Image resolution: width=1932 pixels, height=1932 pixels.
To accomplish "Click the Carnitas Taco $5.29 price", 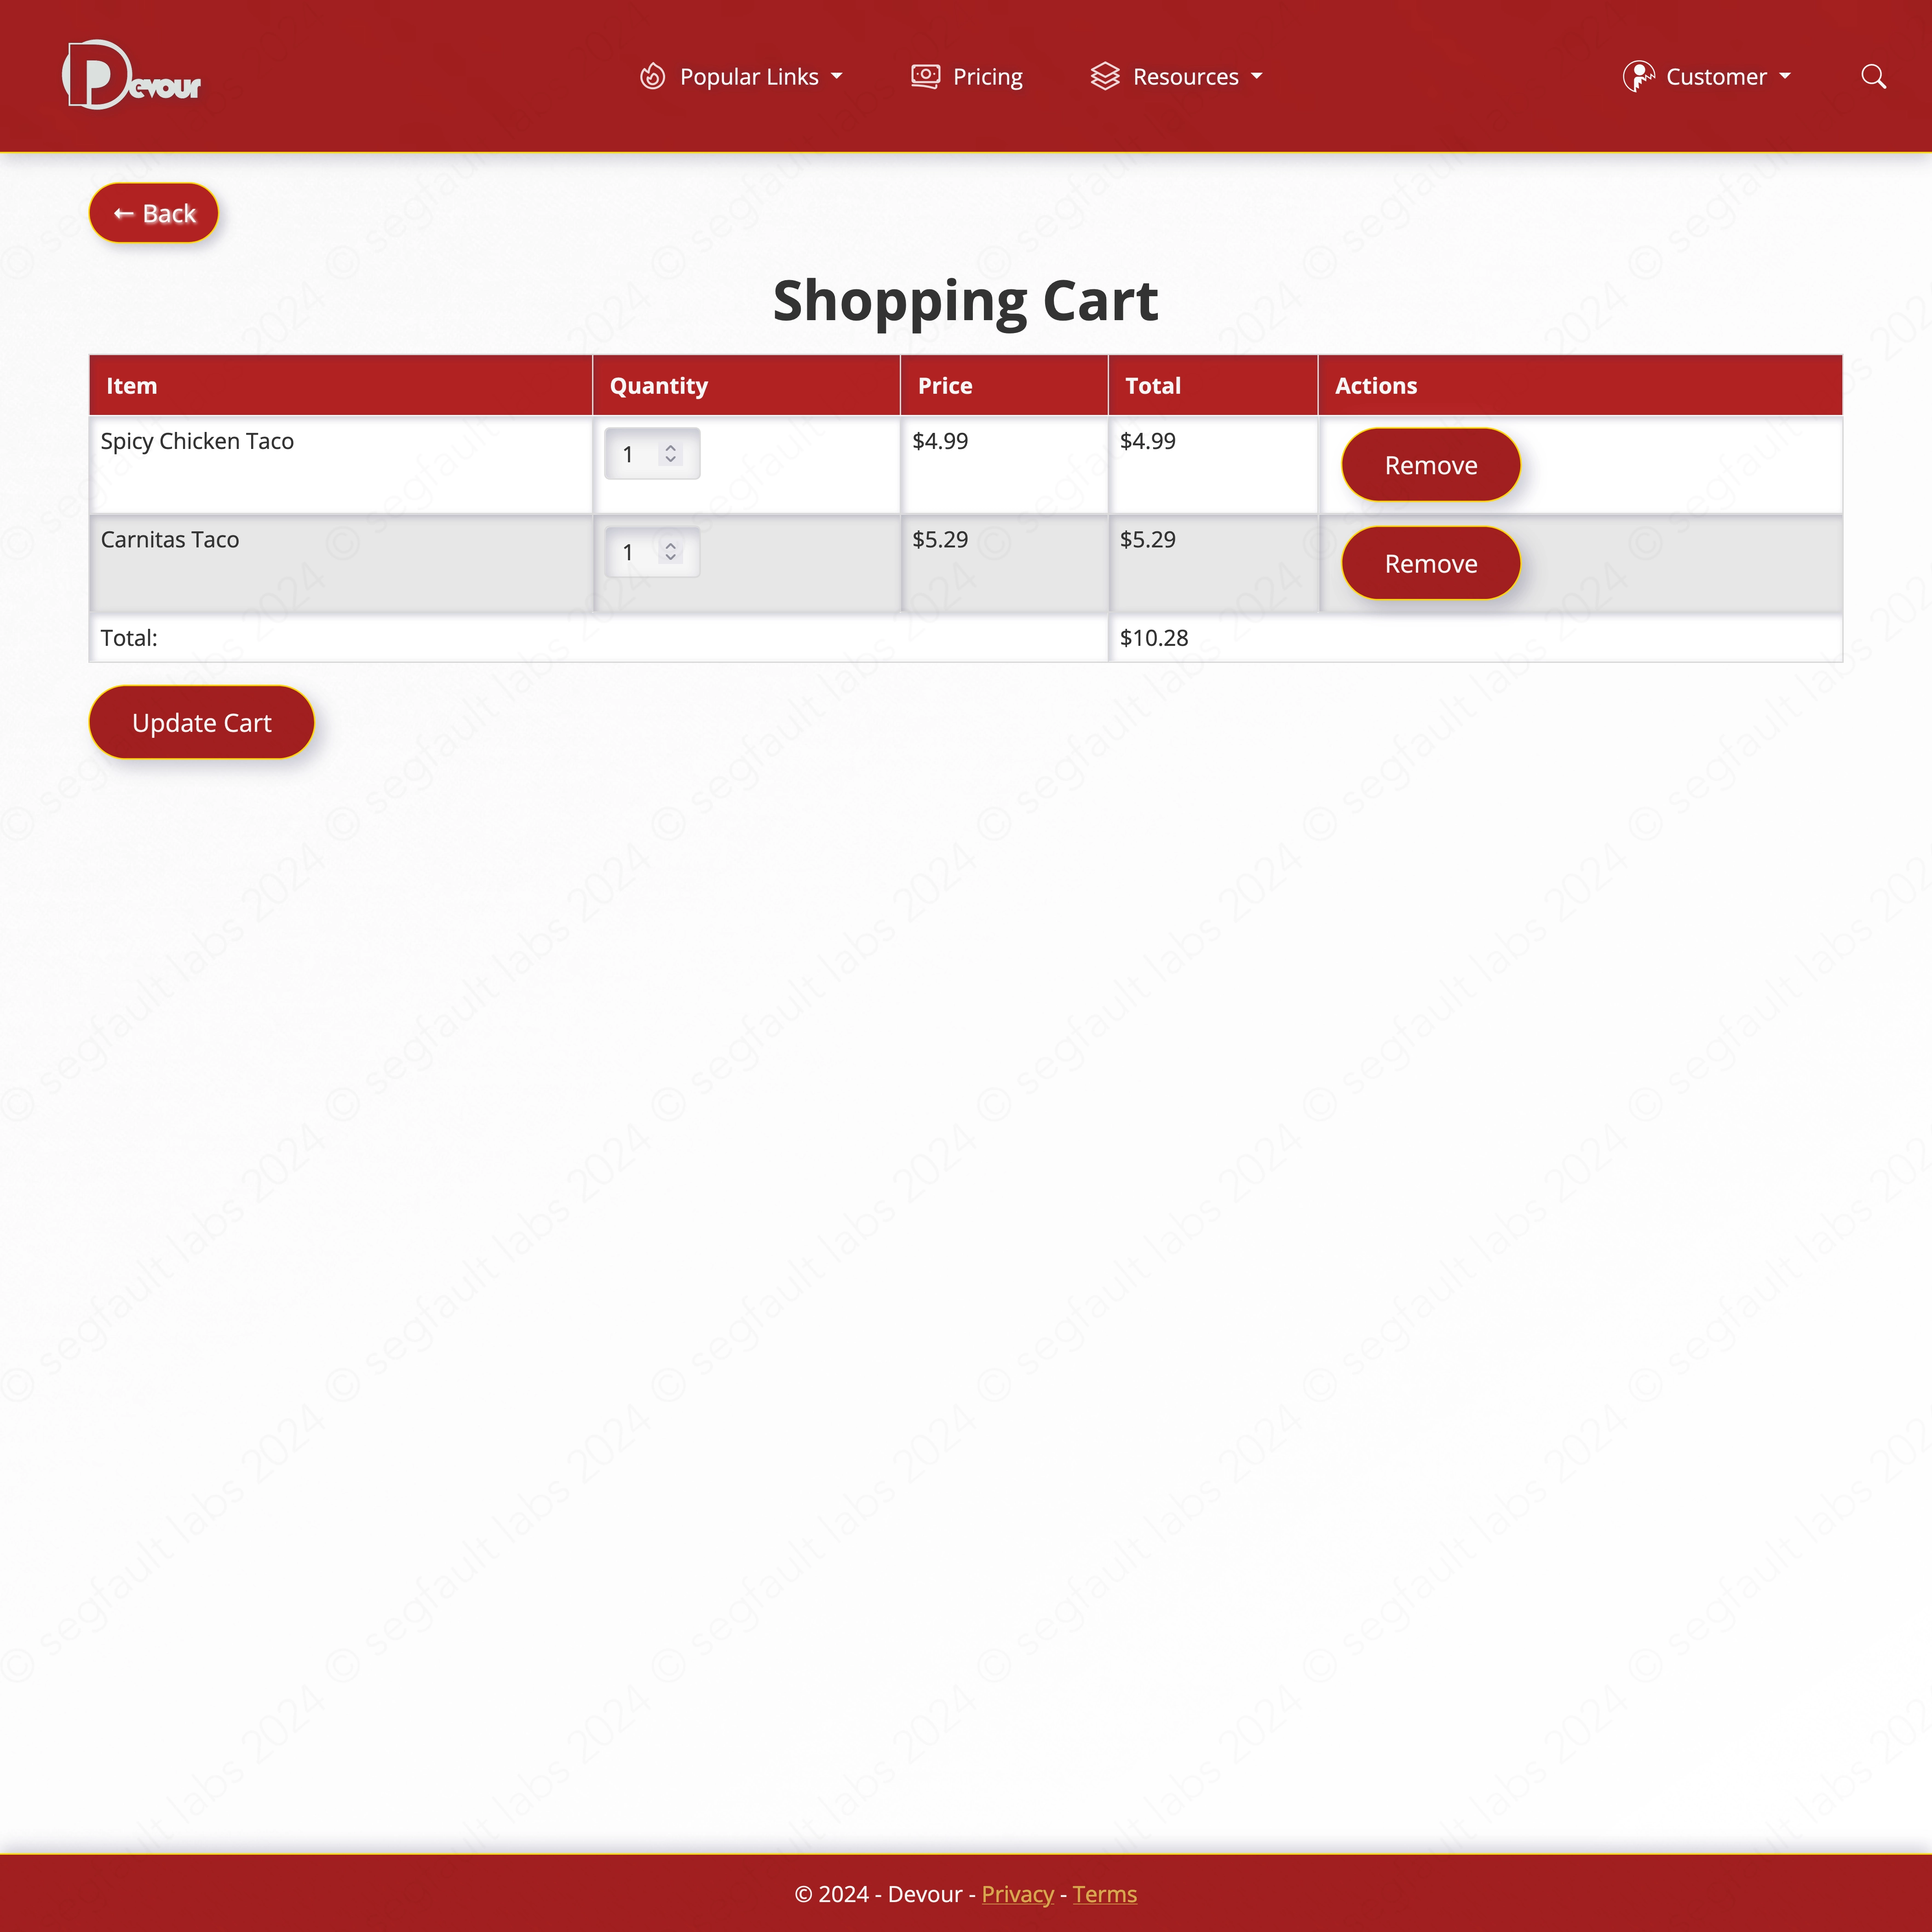I will tap(940, 540).
